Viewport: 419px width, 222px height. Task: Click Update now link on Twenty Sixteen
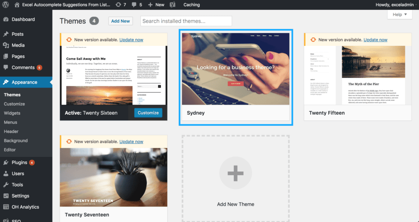click(131, 40)
